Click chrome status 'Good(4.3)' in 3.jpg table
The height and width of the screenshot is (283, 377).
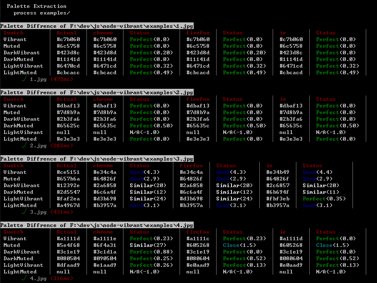point(145,172)
